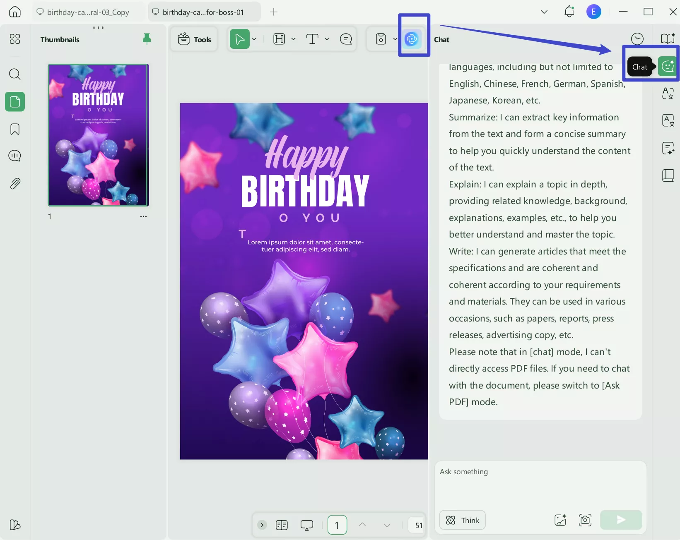
Task: Open the Bookmarks panel
Action: click(x=15, y=129)
